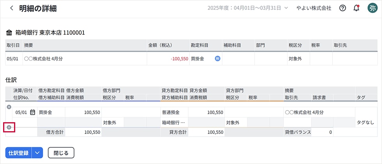Click the journal 摘要 field ○○株式会社 4月分
The width and height of the screenshot is (382, 164).
pyautogui.click(x=319, y=112)
